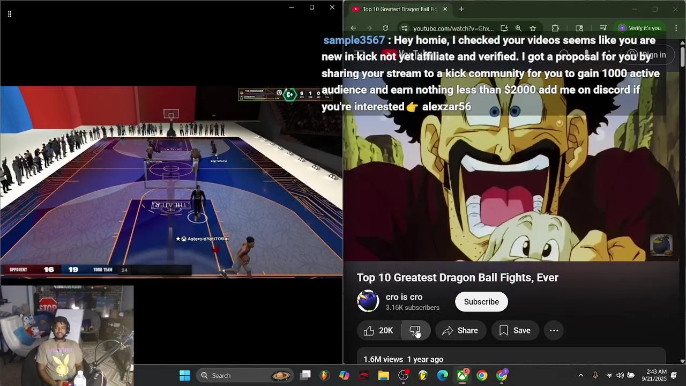The width and height of the screenshot is (686, 386).
Task: Click the six-dot menu icon in game window
Action: [x=10, y=14]
